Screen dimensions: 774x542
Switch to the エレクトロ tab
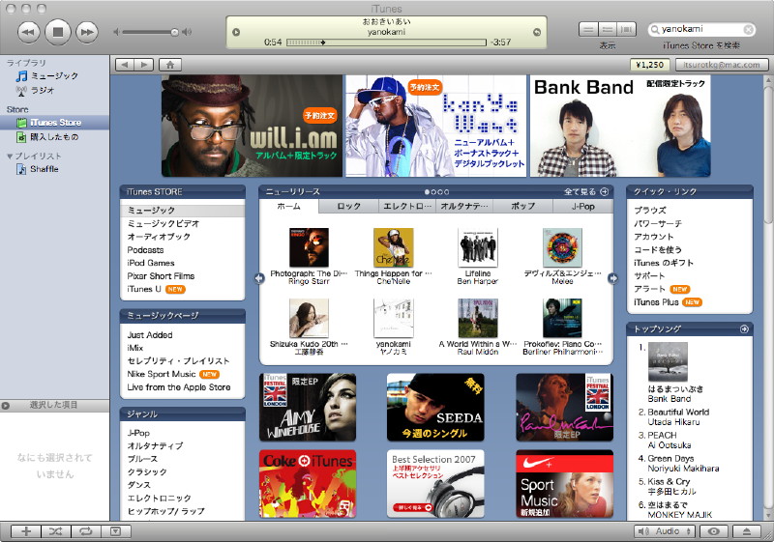(407, 207)
